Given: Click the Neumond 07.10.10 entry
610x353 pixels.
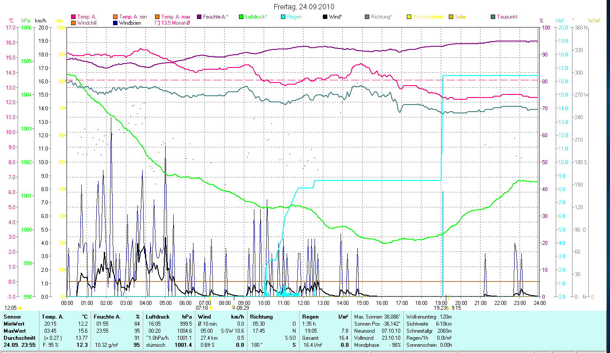Looking at the screenshot, I should 377,331.
